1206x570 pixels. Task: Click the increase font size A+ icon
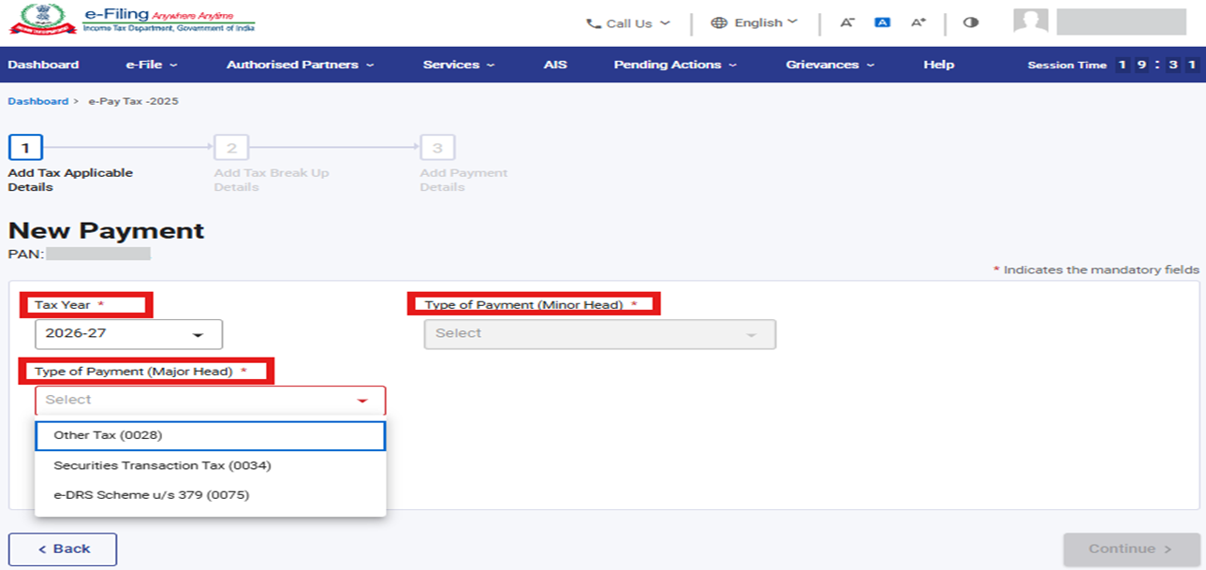click(919, 22)
